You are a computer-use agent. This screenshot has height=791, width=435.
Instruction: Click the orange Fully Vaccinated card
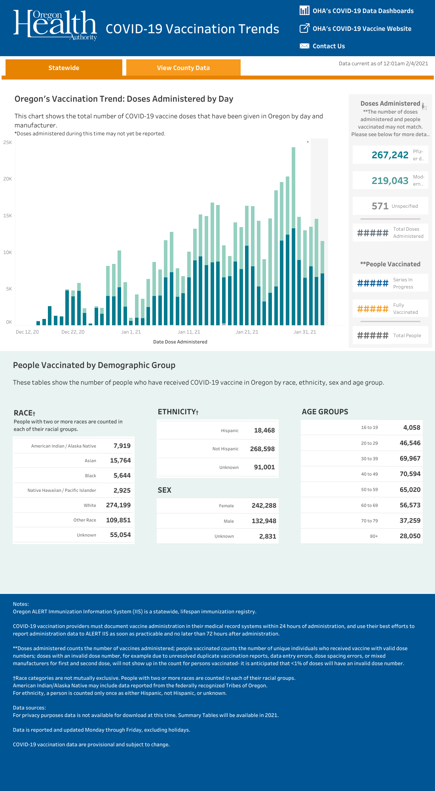click(390, 308)
